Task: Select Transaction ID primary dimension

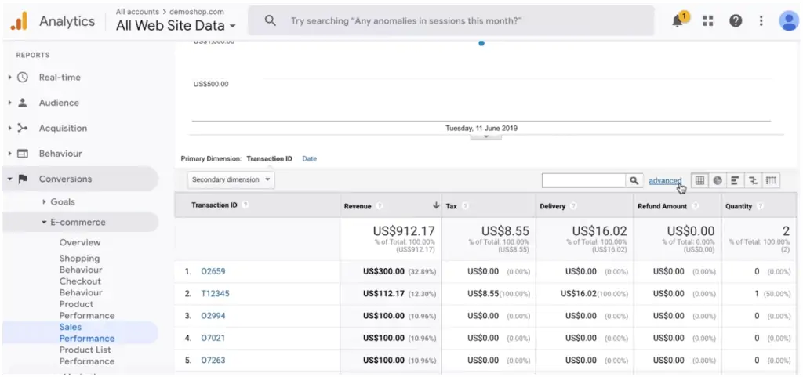Action: click(270, 158)
